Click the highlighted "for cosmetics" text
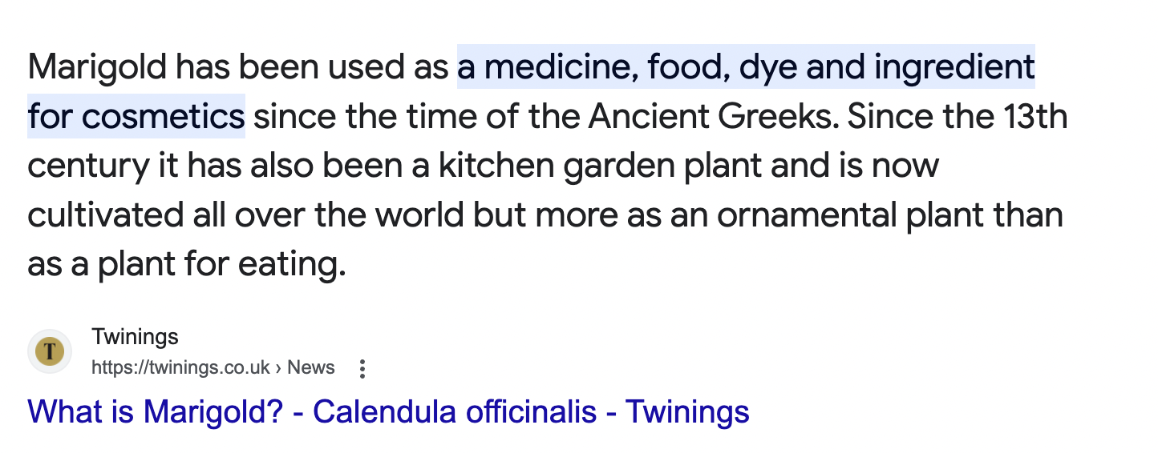 (x=136, y=118)
